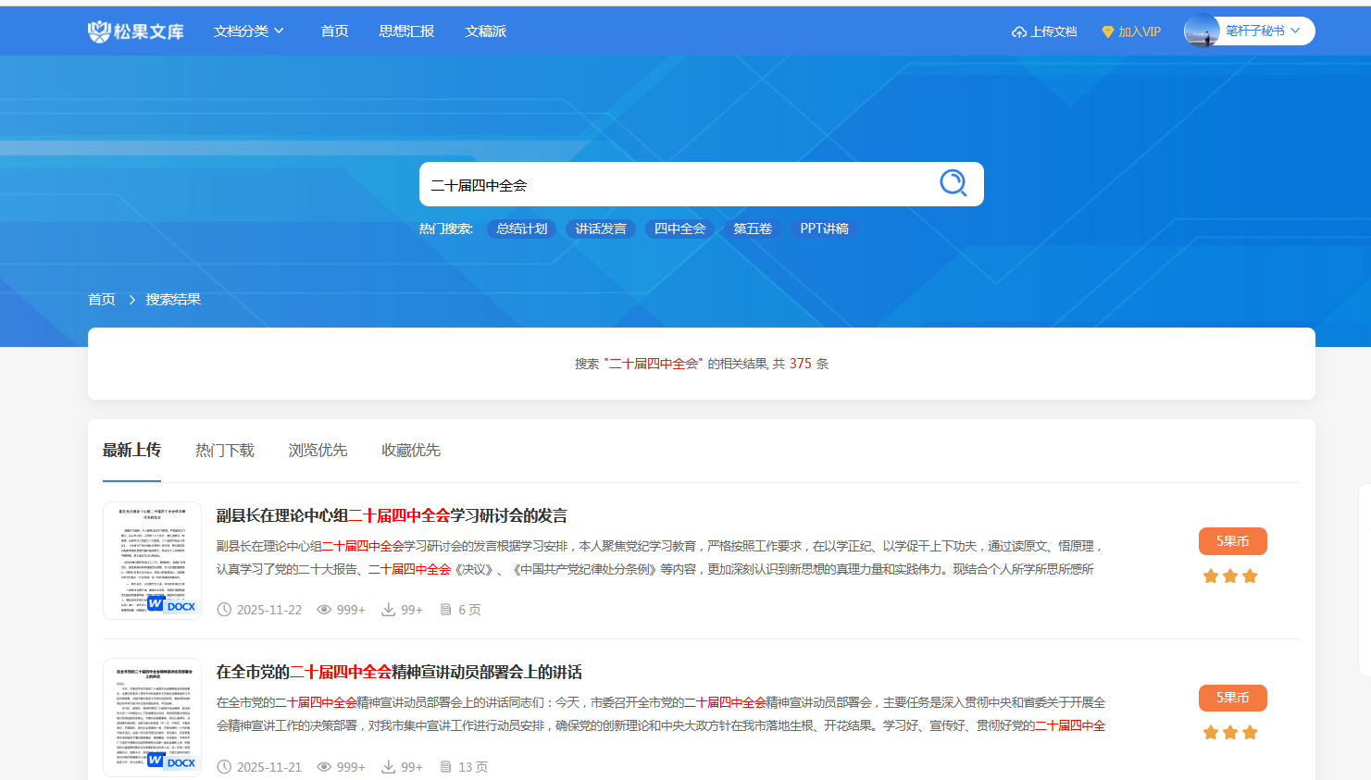Open the 笔杆子秘书 account dropdown
Viewport: 1371px width, 780px height.
1264,31
